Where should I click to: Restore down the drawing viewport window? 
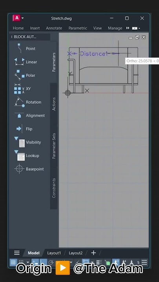137,37
